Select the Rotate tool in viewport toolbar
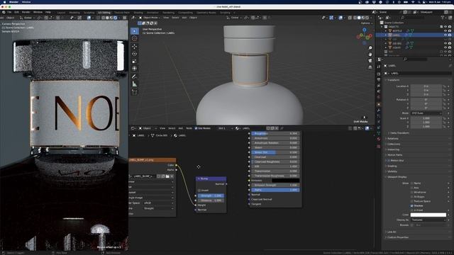Viewport: 454px width, 255px height. pos(135,54)
